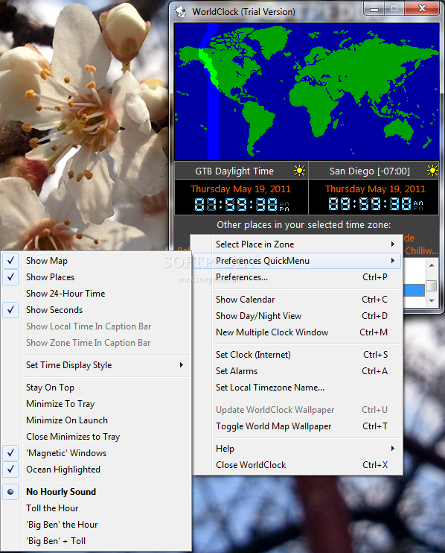Click sun icon beside San Diego zone
The width and height of the screenshot is (445, 553).
432,171
